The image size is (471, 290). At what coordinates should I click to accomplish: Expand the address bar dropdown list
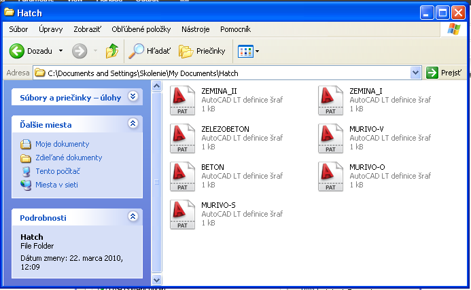[416, 73]
